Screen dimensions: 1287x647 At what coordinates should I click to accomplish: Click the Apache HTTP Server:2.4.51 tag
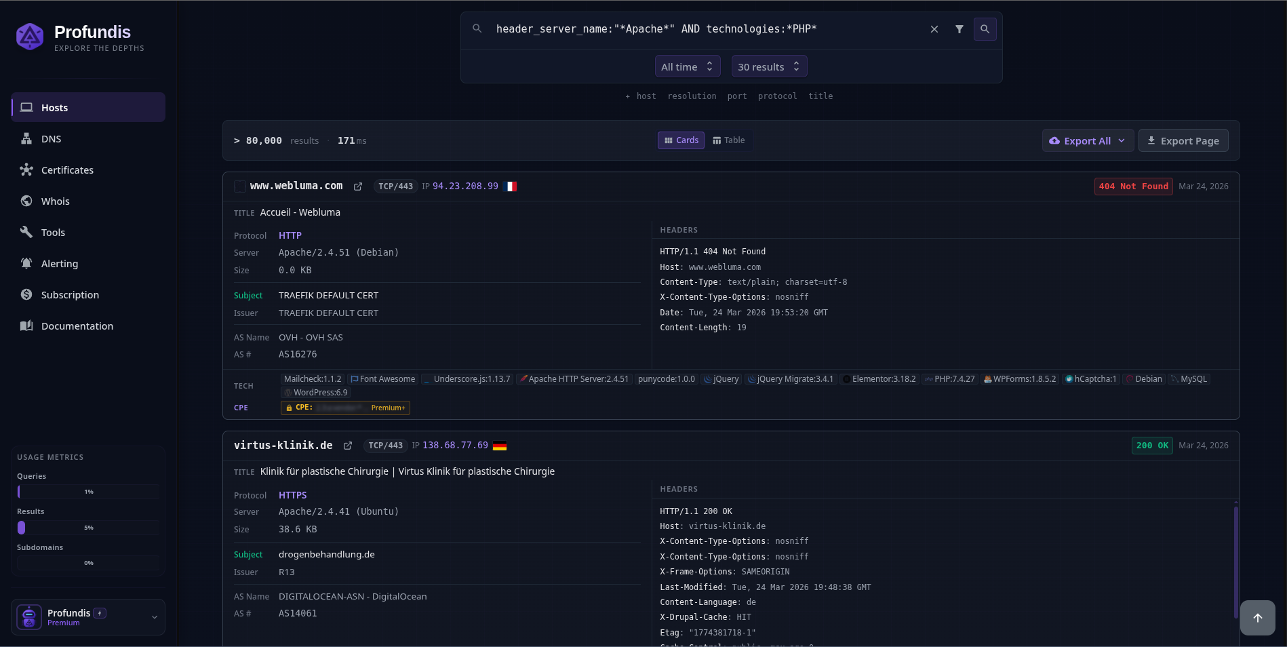point(574,379)
